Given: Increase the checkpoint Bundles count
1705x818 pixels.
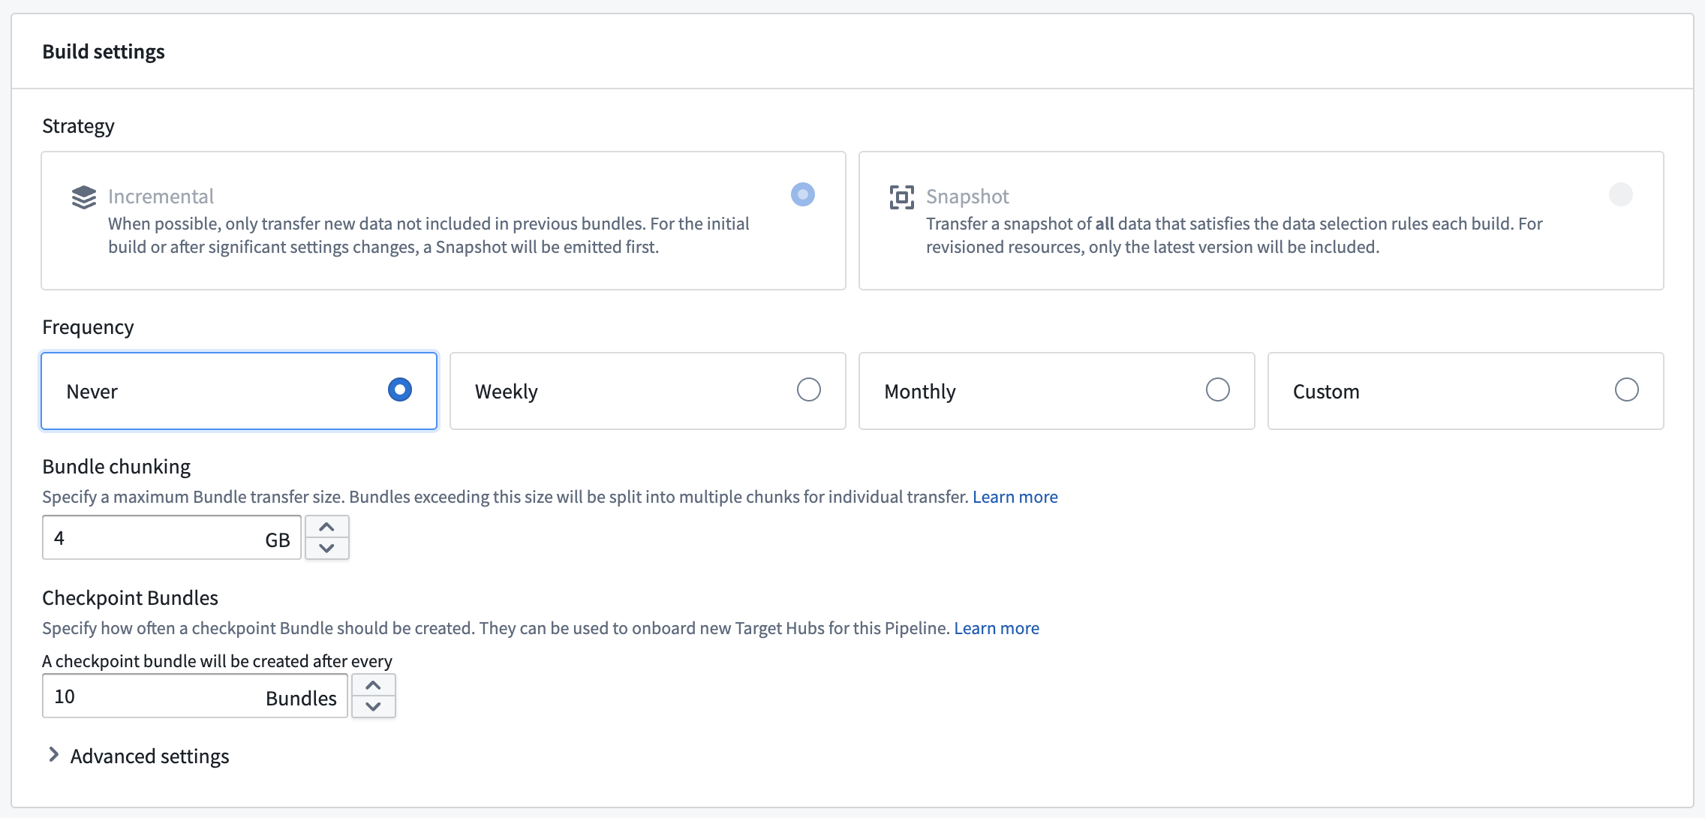Looking at the screenshot, I should [373, 685].
